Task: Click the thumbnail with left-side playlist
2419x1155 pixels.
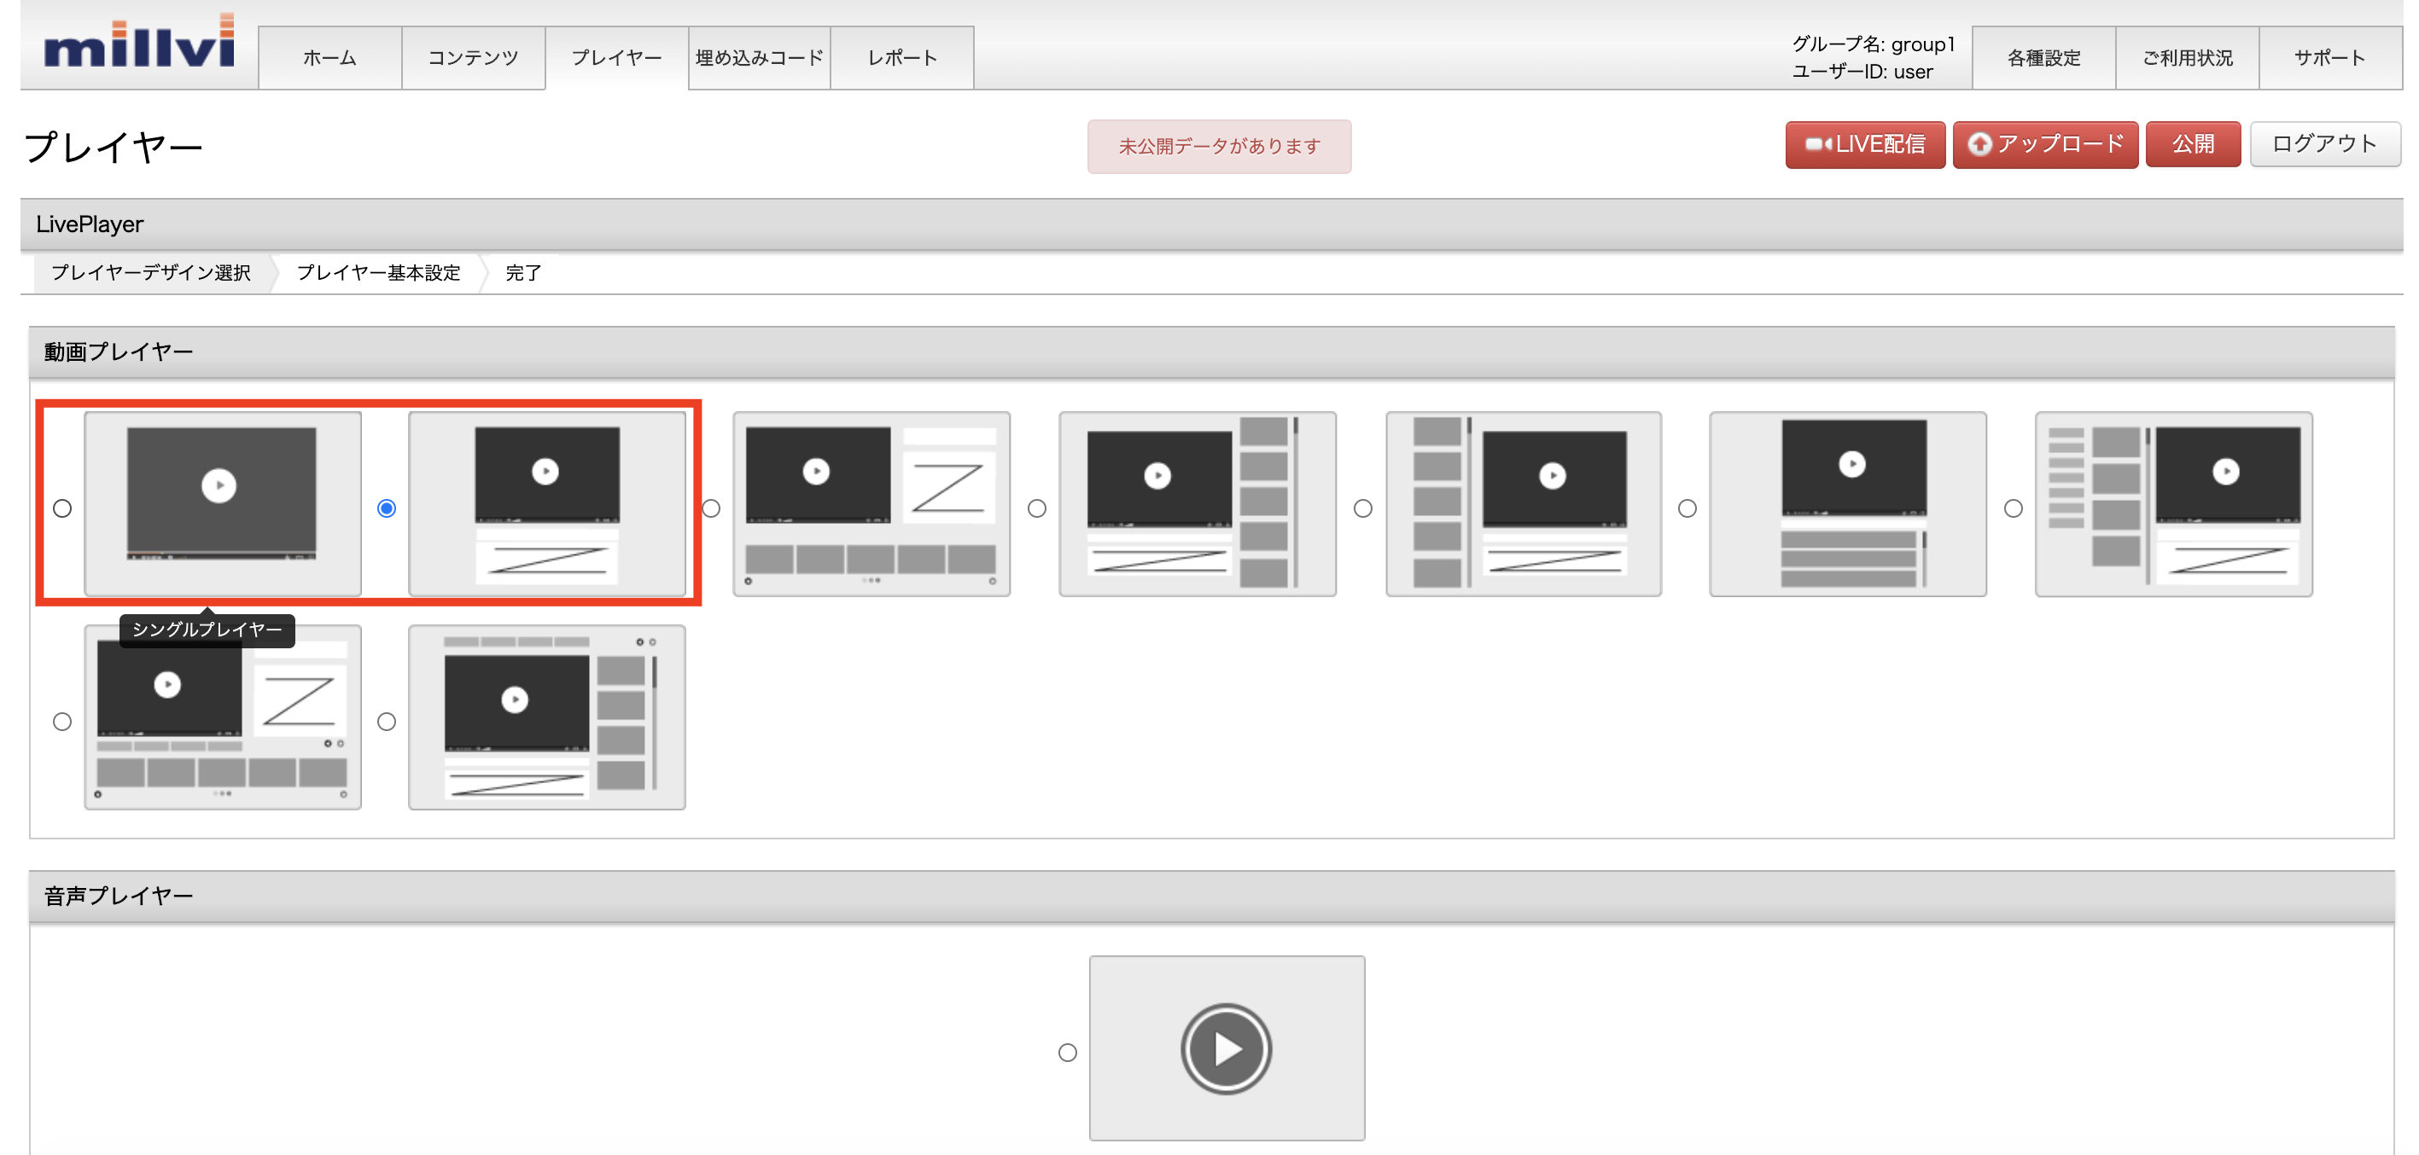Action: tap(1523, 504)
